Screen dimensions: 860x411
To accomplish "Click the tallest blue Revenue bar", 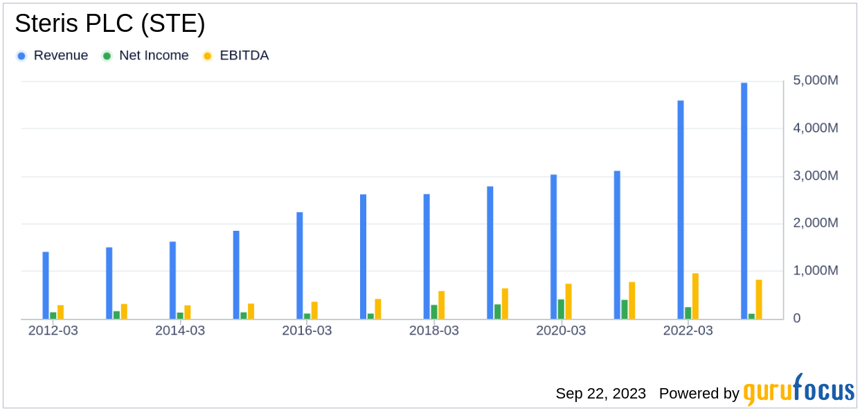I will coord(744,201).
